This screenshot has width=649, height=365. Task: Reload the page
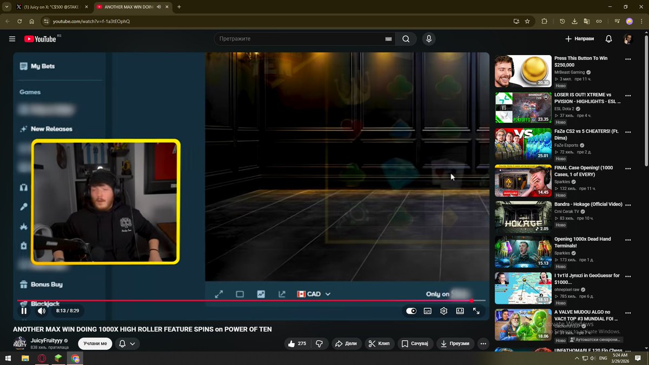click(19, 21)
